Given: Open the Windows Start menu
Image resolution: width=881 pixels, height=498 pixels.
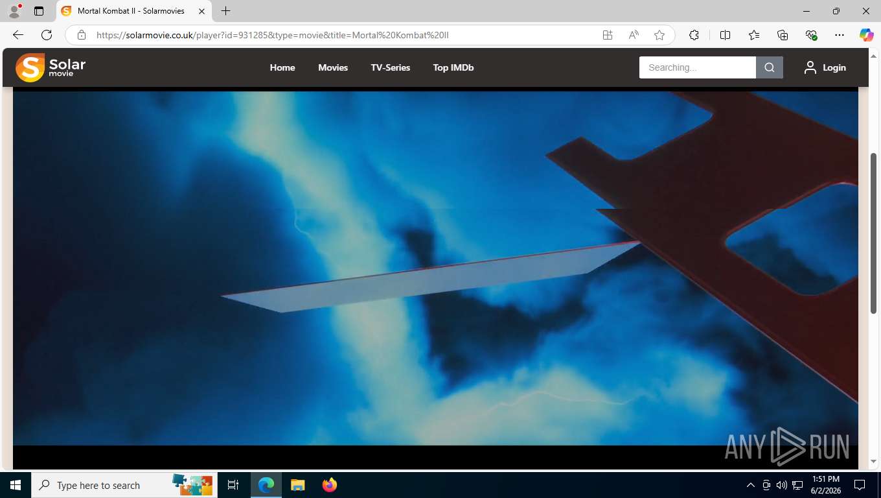Looking at the screenshot, I should coord(16,485).
